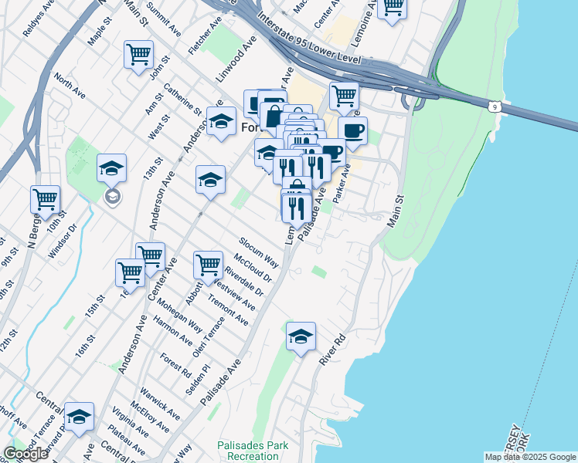Image resolution: width=578 pixels, height=463 pixels.
Task: Click the McElroy Ave street label
Action: tap(150, 417)
